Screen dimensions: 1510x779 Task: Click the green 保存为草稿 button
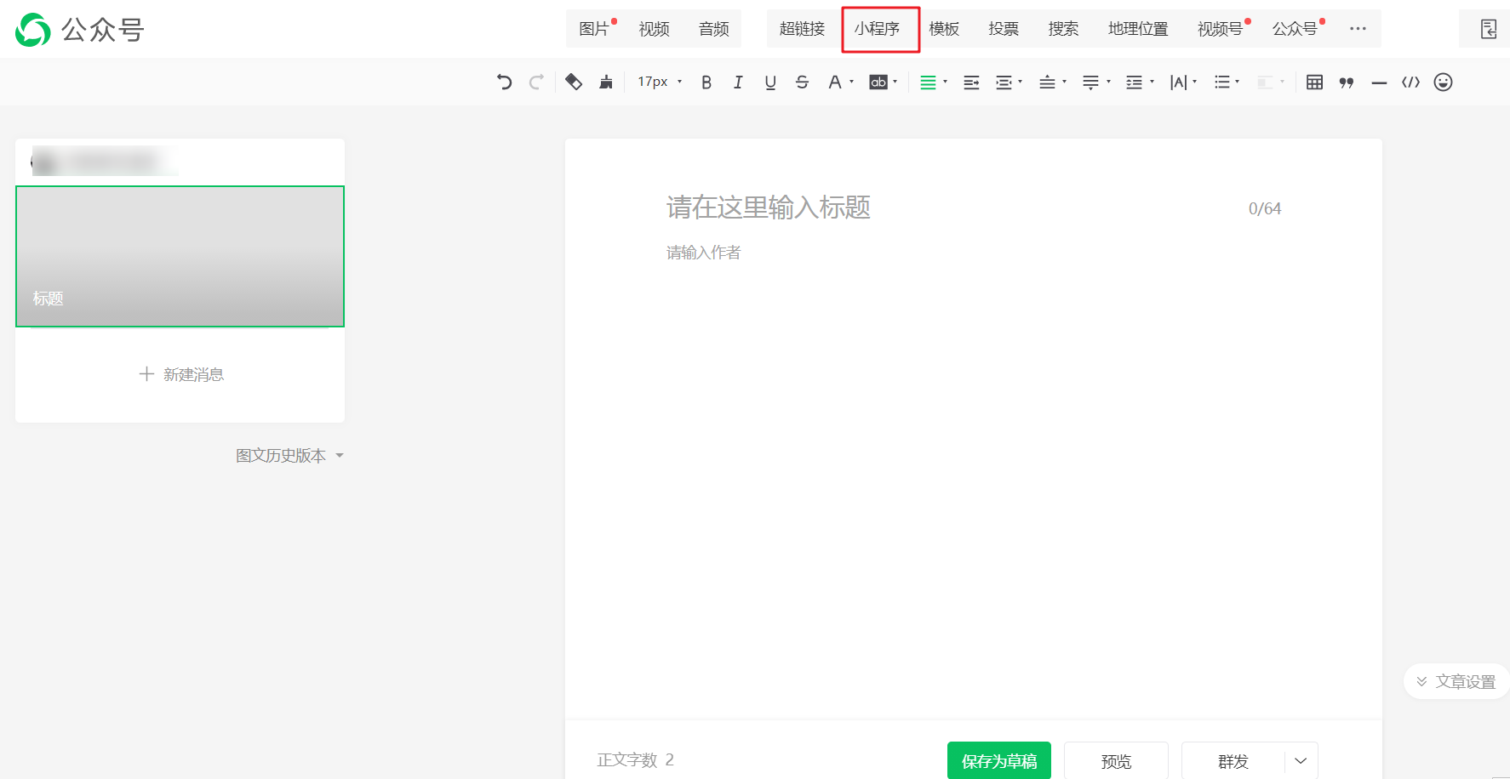pos(998,761)
